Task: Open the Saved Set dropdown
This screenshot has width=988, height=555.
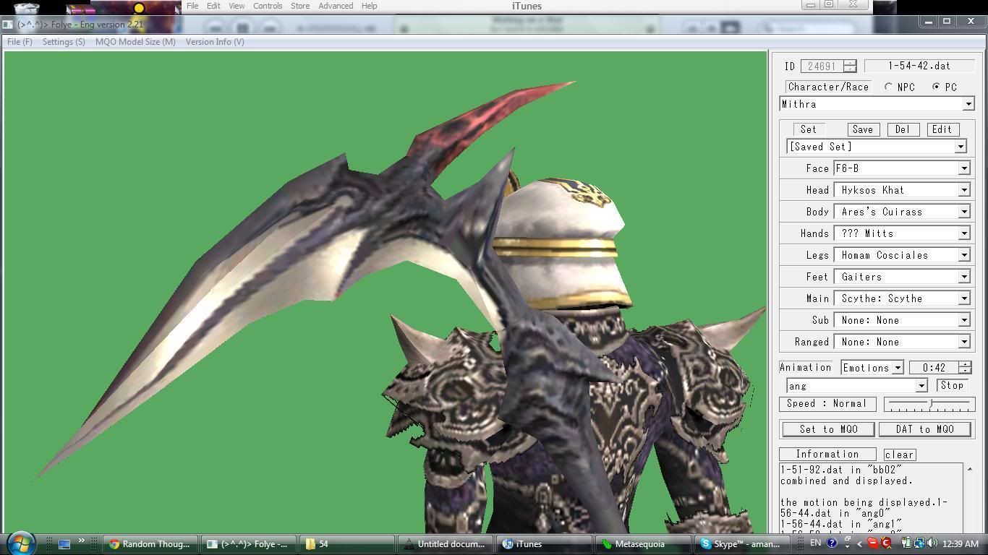Action: (961, 147)
